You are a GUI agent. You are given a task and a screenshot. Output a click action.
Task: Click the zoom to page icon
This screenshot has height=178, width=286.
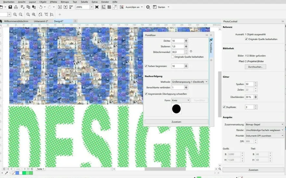pyautogui.click(x=40, y=15)
